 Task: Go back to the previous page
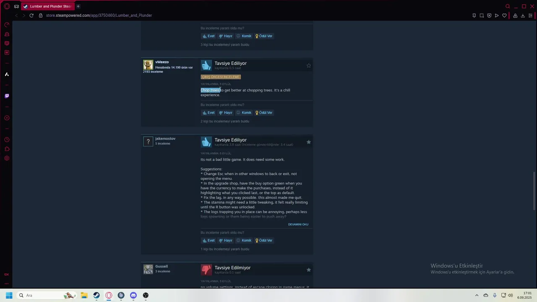point(16,16)
